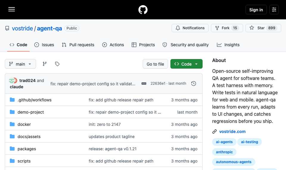Expand commit message ellipsis button

(144, 84)
